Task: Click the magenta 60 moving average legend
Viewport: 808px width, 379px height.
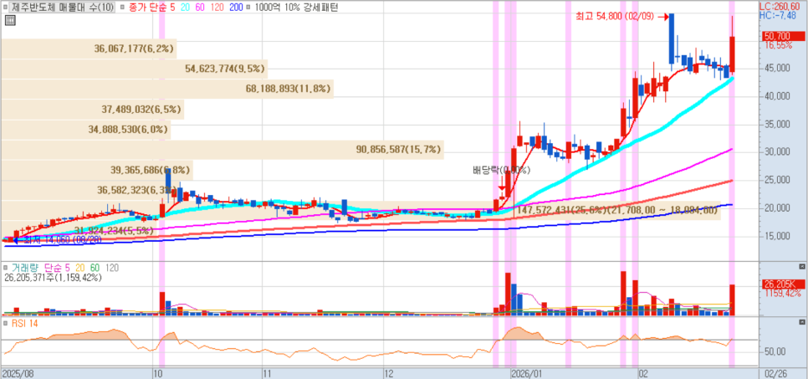Action: [199, 8]
